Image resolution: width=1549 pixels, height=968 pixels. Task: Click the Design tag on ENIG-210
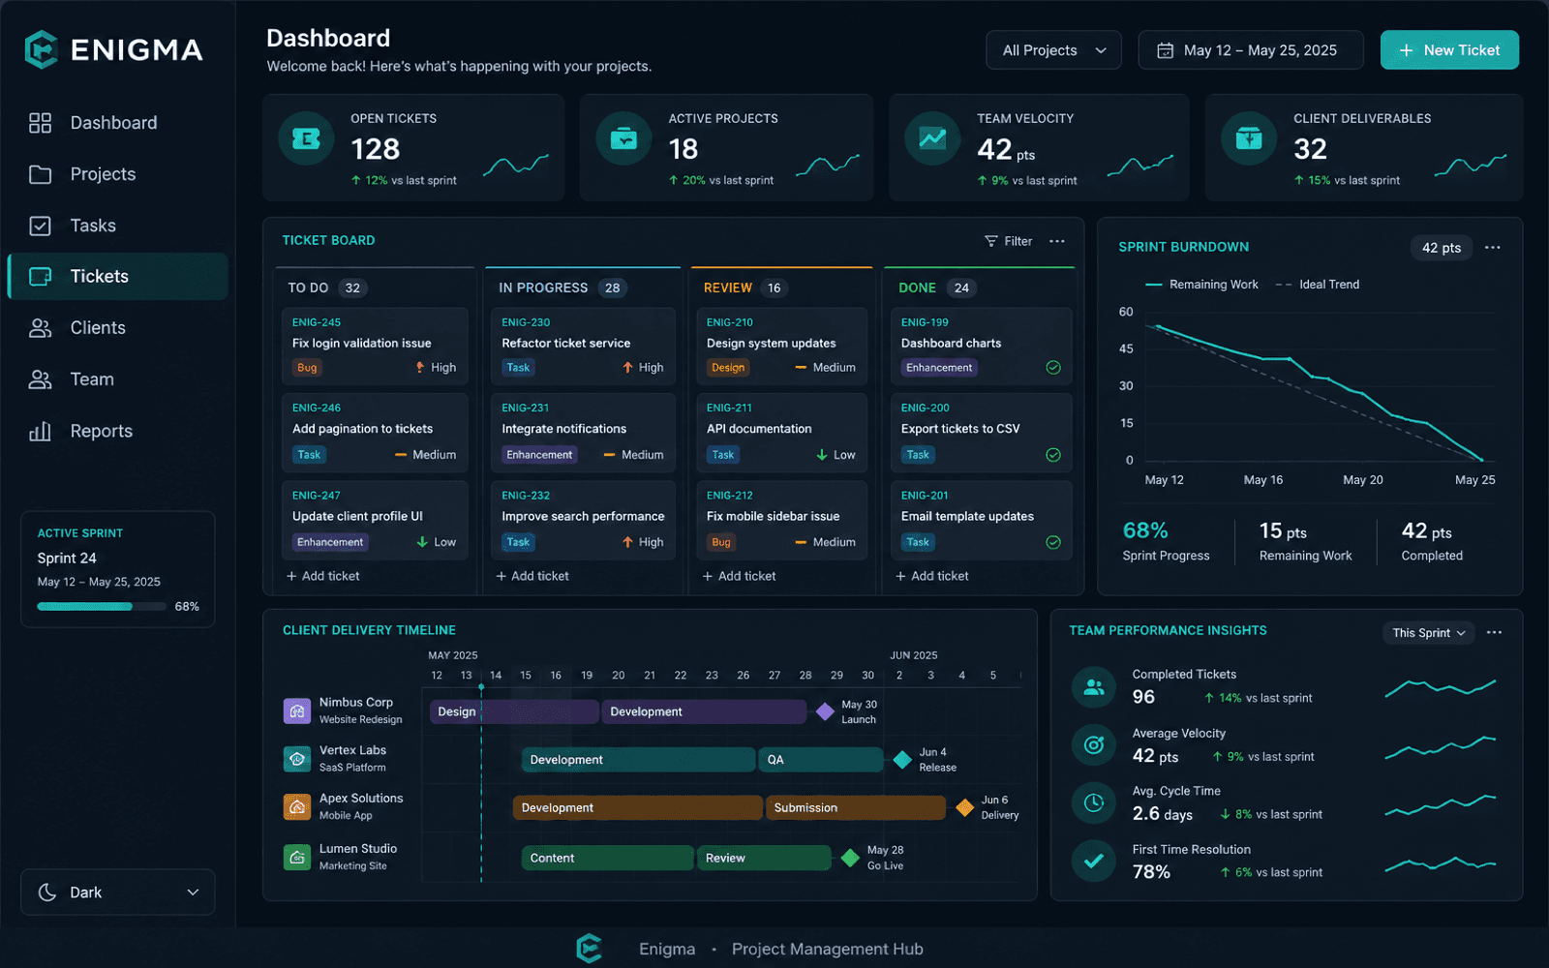(x=728, y=368)
